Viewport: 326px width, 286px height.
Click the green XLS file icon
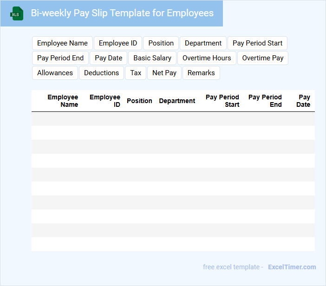click(17, 13)
